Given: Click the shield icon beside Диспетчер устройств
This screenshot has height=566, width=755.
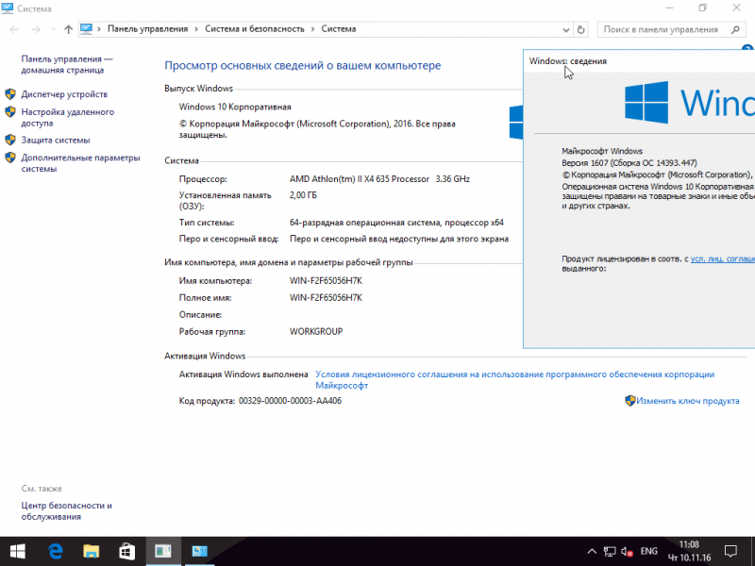Looking at the screenshot, I should pos(10,93).
